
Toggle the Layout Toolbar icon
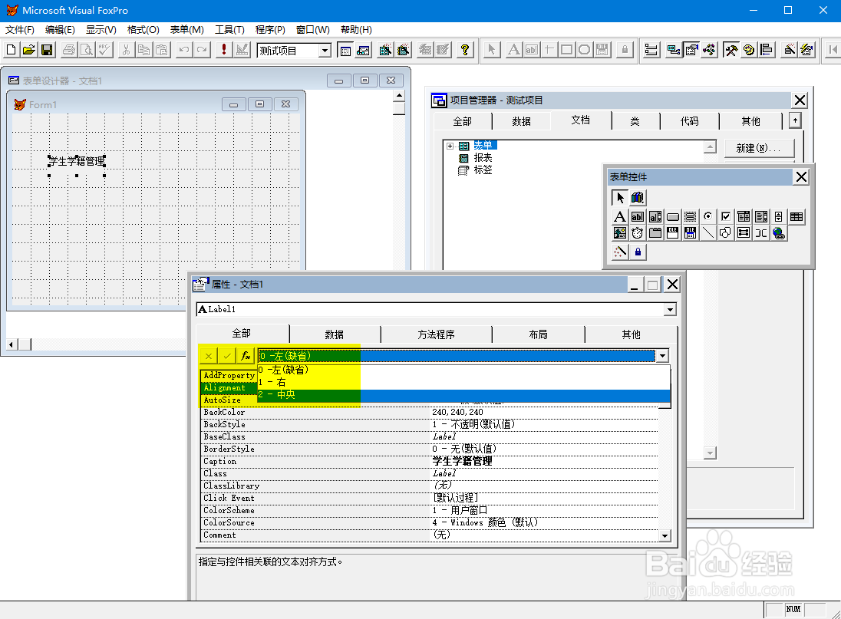click(767, 50)
